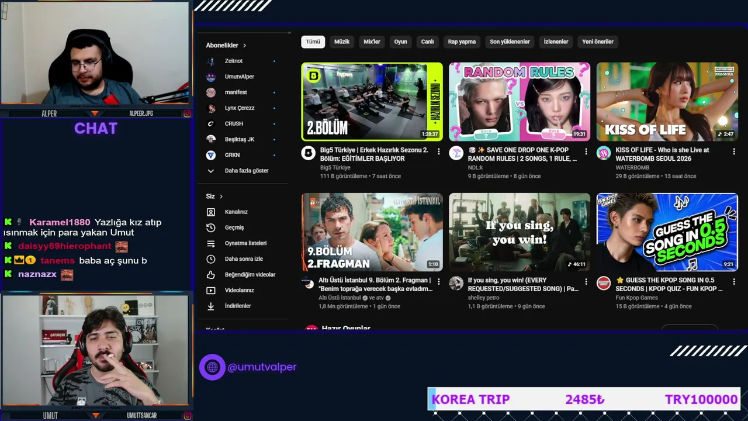Click the daisyy89hierophant username in chat
The width and height of the screenshot is (748, 421).
(x=64, y=246)
